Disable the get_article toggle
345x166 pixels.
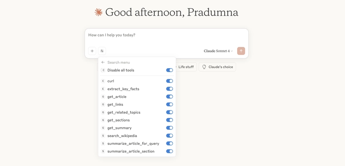coord(169,97)
